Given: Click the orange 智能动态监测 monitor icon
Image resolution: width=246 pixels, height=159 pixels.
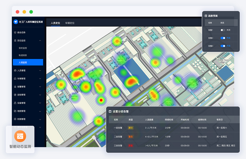Looking at the screenshot, I should click(20, 136).
